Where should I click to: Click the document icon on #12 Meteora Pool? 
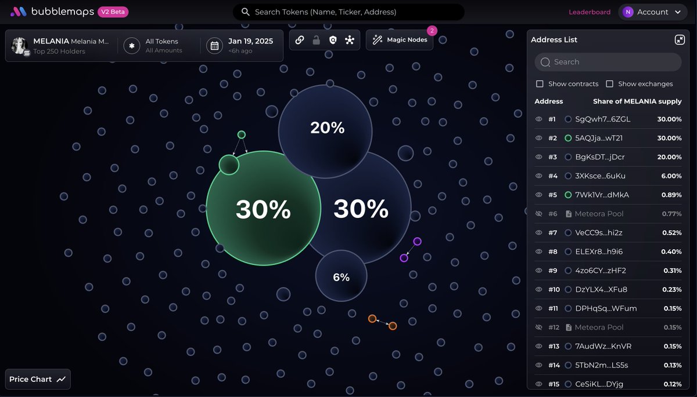[x=568, y=327]
